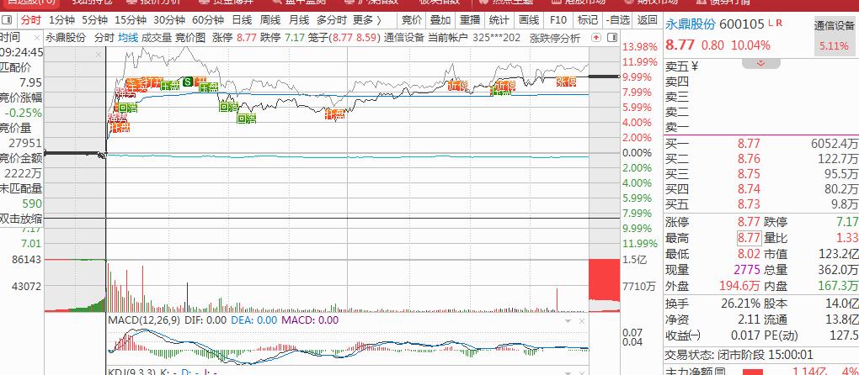Click the 返回 back button
Screen dimensions: 859x375
(647, 19)
